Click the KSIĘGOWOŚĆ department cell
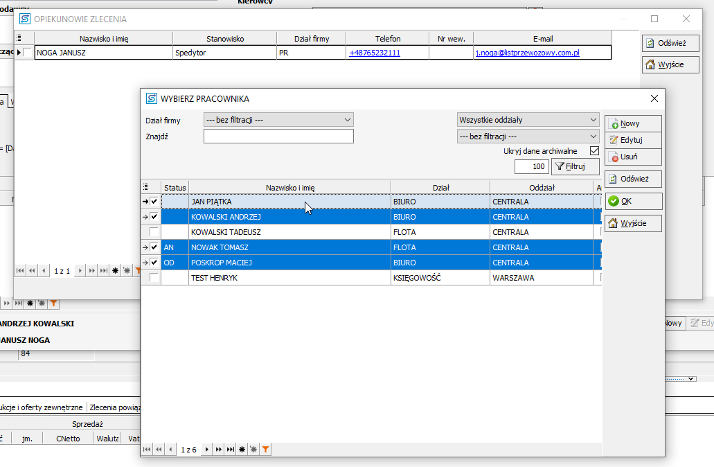 point(440,277)
